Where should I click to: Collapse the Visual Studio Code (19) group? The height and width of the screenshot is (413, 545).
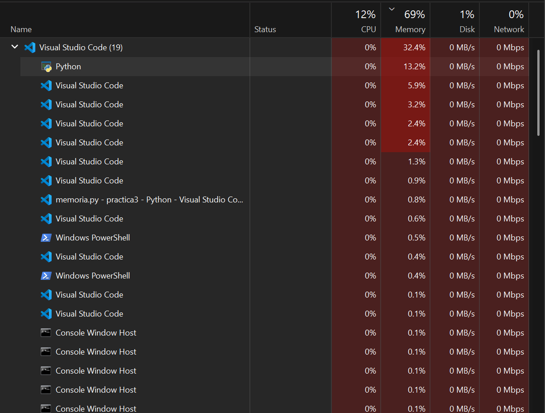[x=14, y=47]
